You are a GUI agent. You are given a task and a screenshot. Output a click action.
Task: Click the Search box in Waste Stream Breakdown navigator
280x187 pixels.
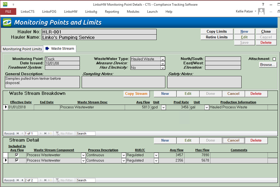click(86, 133)
